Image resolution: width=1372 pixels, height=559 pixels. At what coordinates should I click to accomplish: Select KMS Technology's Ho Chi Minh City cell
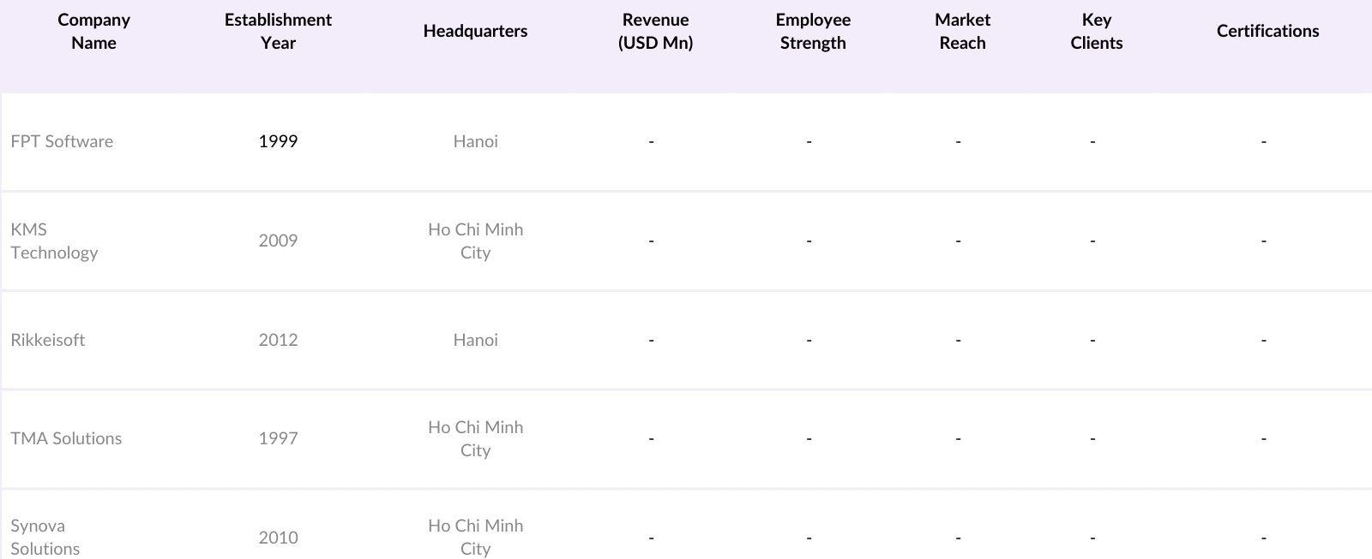(475, 241)
